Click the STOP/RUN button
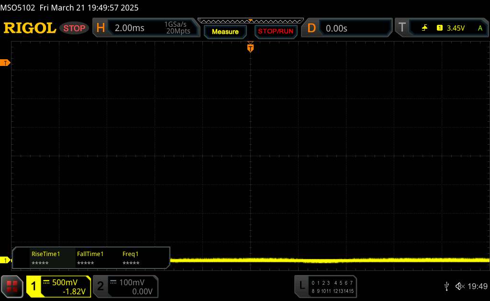The width and height of the screenshot is (490, 301). coord(276,32)
